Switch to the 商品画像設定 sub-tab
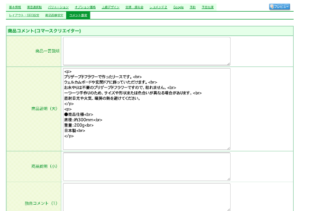 (x=54, y=15)
